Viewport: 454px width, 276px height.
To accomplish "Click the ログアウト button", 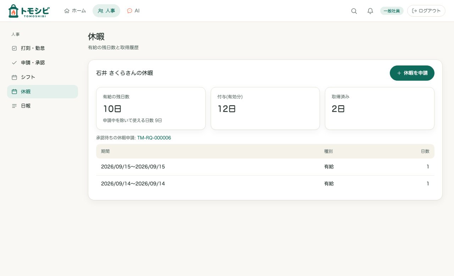I will [426, 11].
